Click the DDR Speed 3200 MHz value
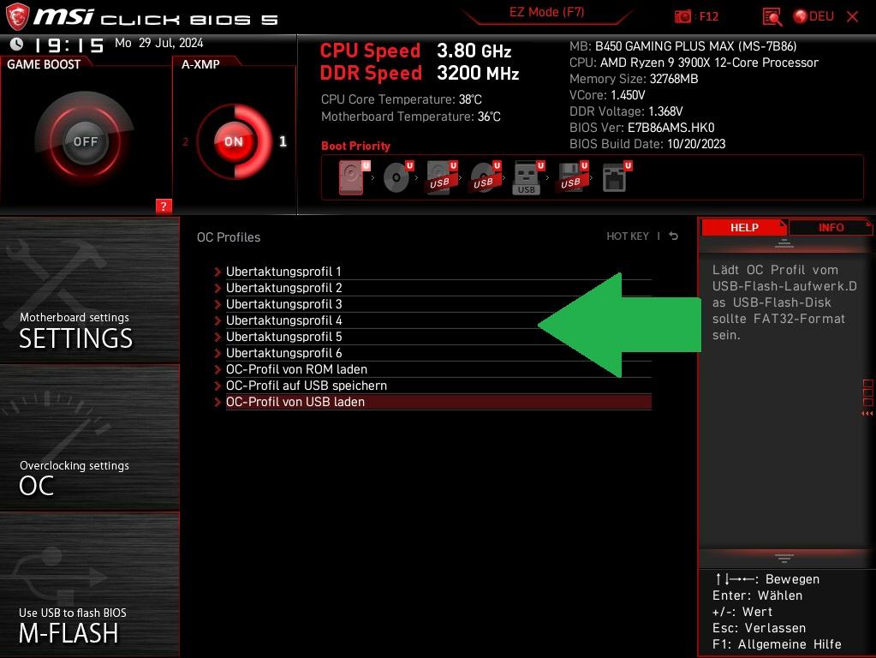The image size is (876, 658). tap(478, 73)
